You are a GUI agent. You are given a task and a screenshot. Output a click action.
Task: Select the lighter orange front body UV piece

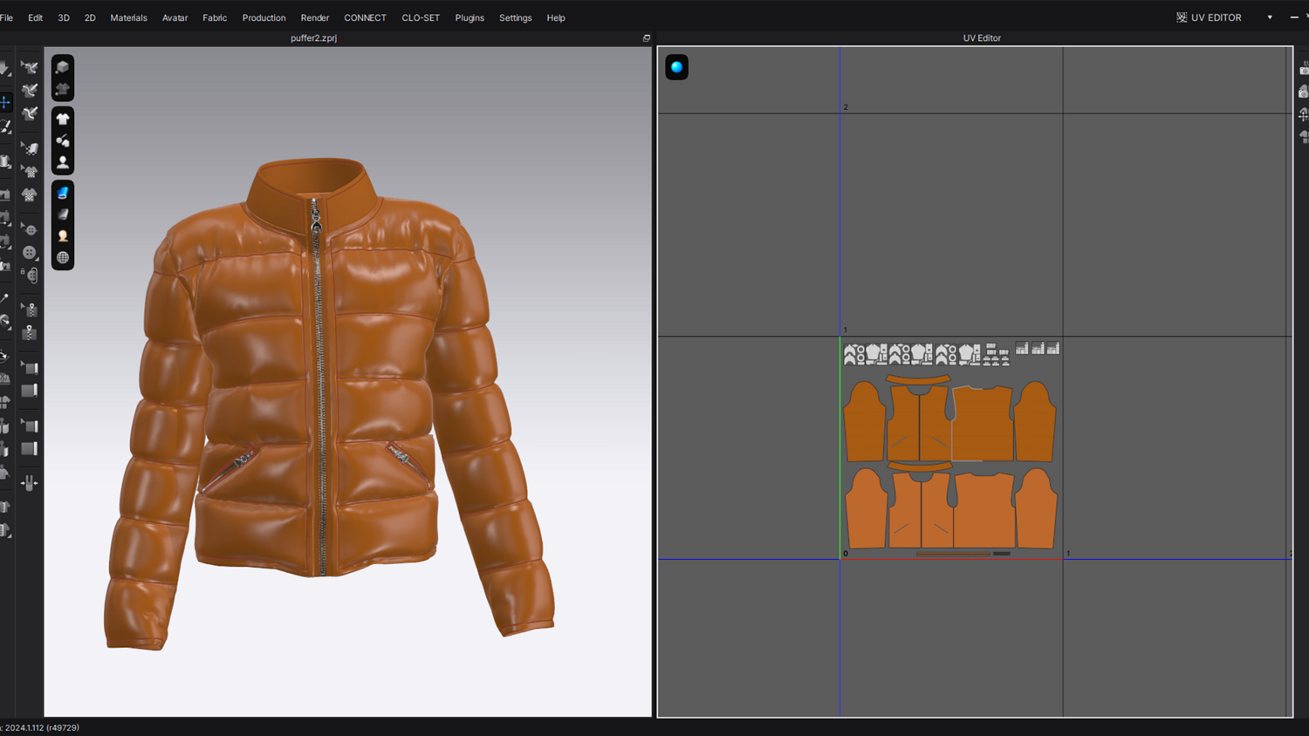[921, 511]
